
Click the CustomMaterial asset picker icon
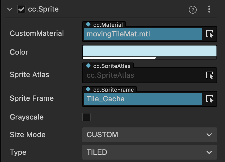pos(210,34)
